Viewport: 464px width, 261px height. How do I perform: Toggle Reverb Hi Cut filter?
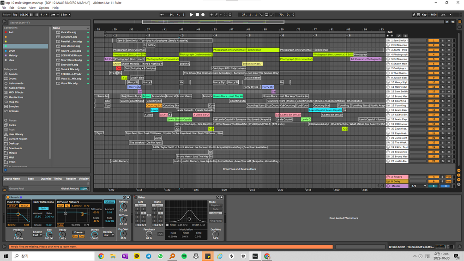pyautogui.click(x=24, y=206)
